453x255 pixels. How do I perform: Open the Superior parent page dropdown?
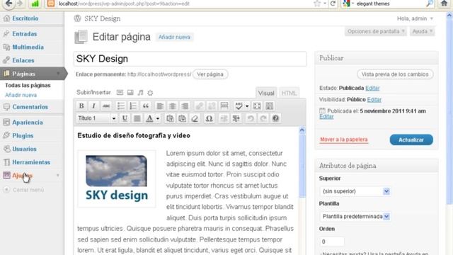(x=355, y=191)
